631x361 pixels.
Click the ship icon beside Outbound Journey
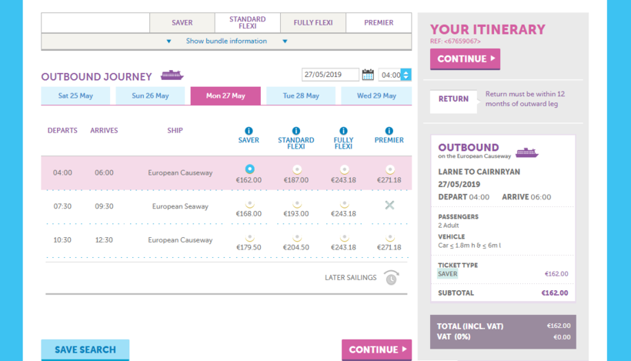click(x=172, y=75)
